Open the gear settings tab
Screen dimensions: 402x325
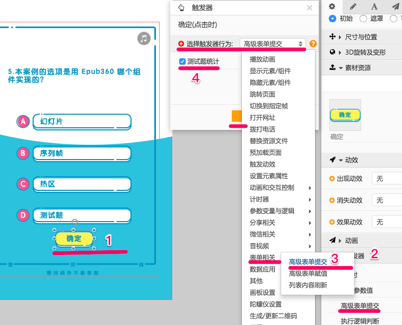(332, 6)
